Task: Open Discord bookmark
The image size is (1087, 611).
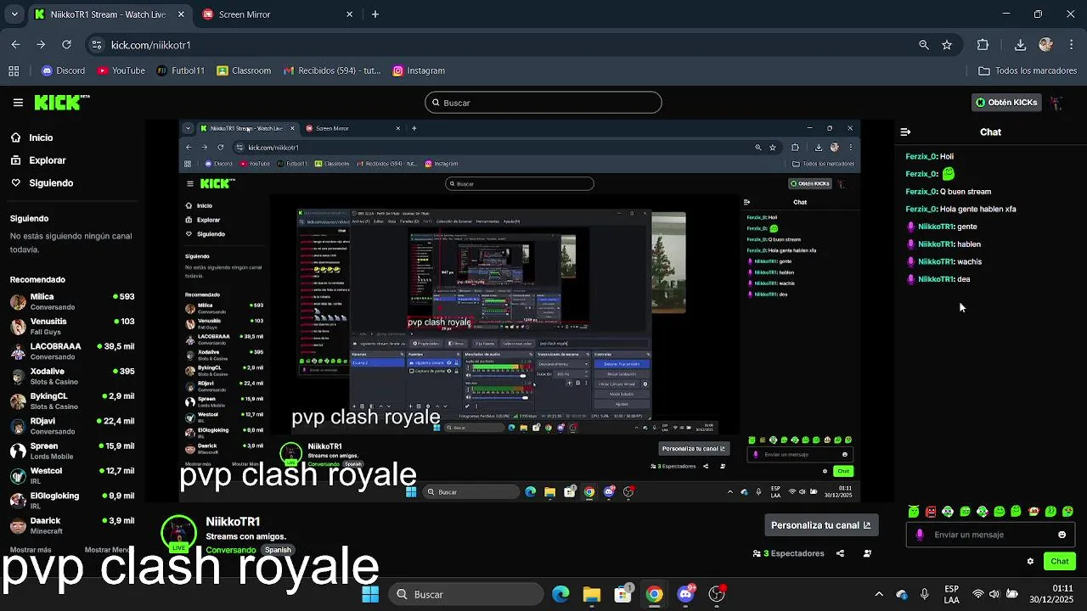Action: (64, 71)
